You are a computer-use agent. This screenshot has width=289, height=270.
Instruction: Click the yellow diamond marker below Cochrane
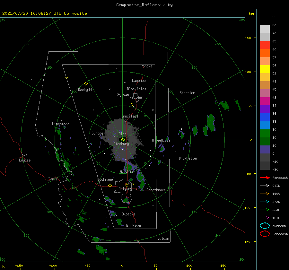110,186
